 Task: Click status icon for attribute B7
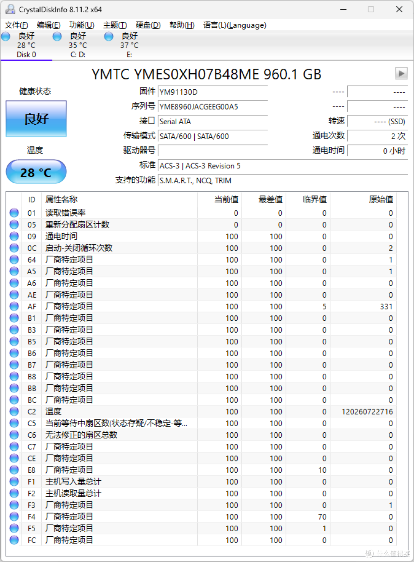pos(14,364)
